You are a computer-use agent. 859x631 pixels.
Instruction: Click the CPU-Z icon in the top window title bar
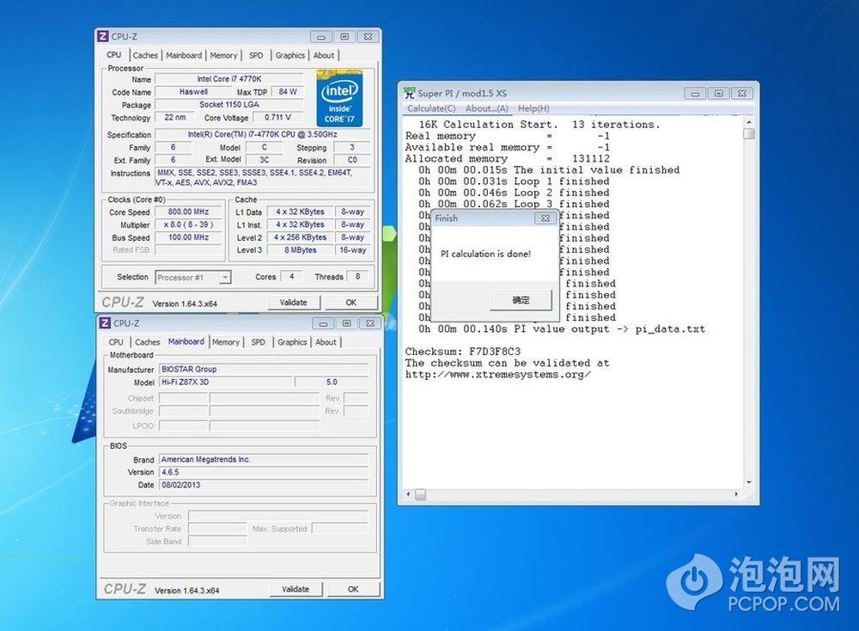[x=102, y=37]
